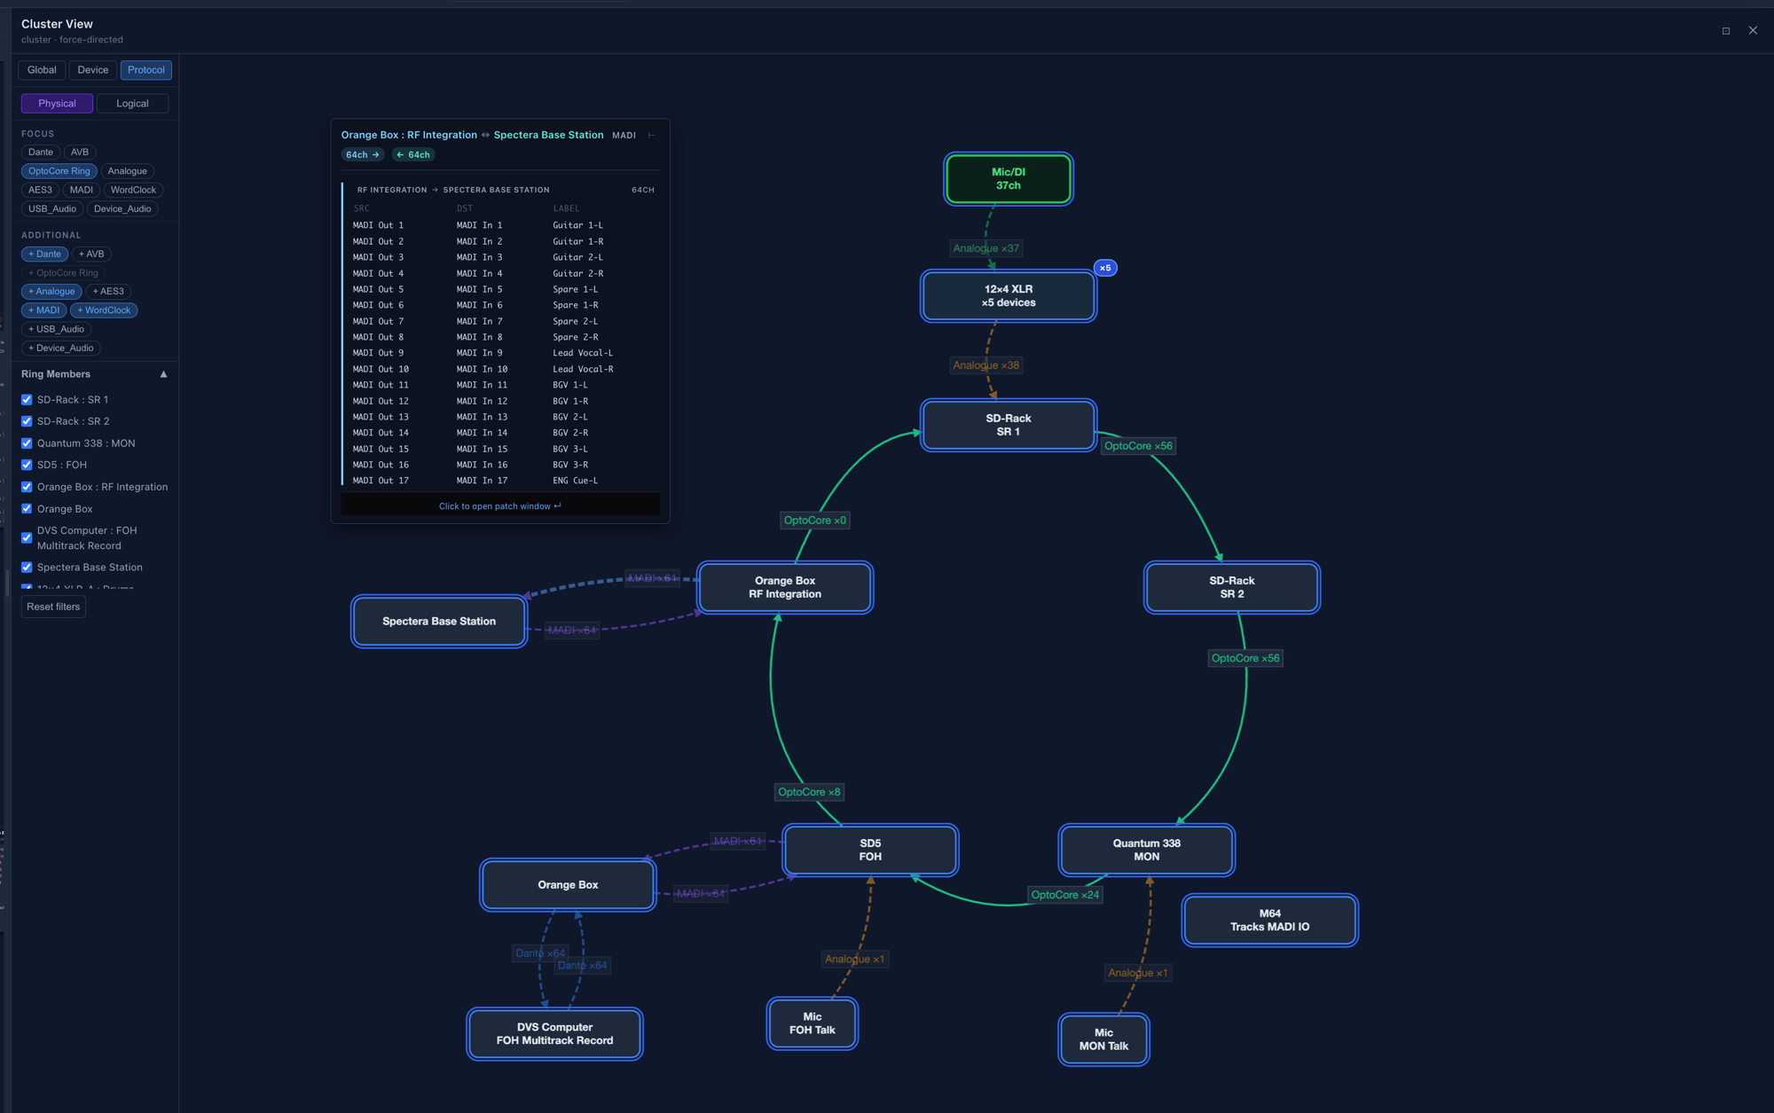Maximize the Cluster View window
Screen dimensions: 1774x1113
1726,31
